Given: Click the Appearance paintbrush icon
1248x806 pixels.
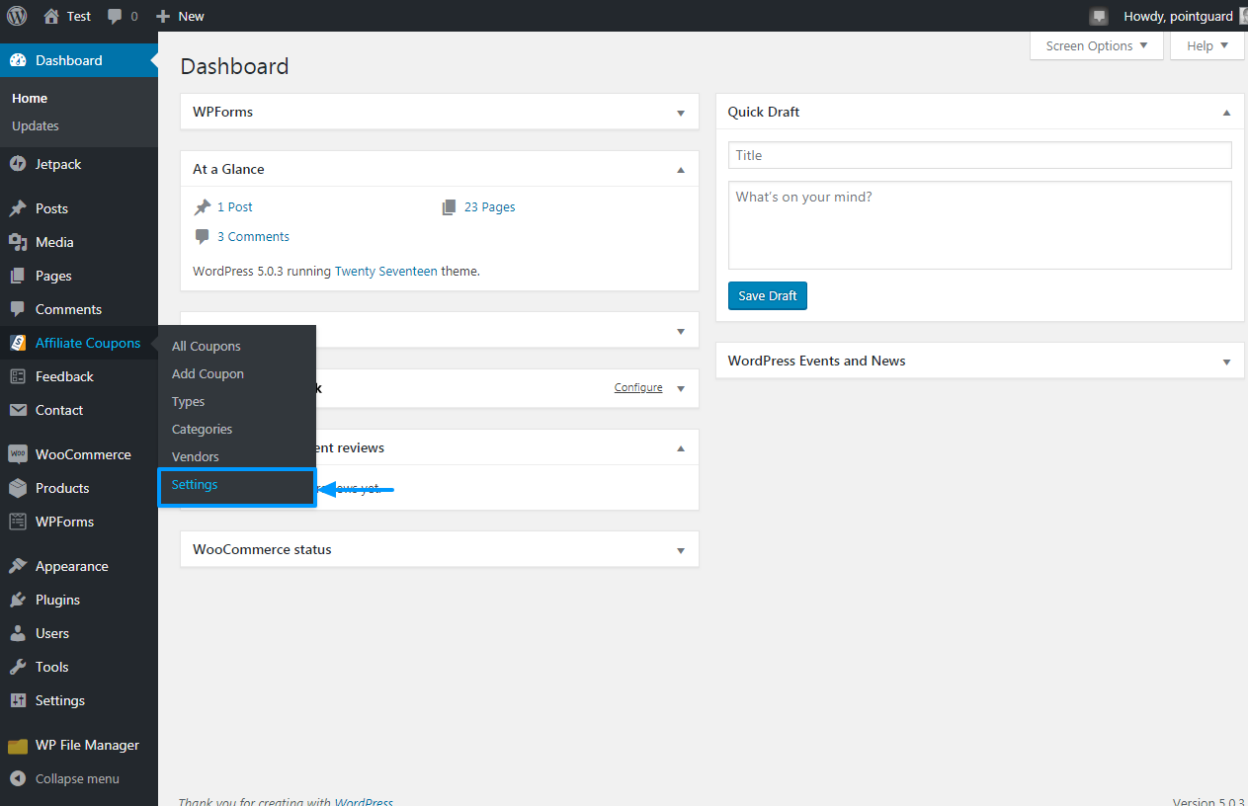Looking at the screenshot, I should (x=18, y=566).
